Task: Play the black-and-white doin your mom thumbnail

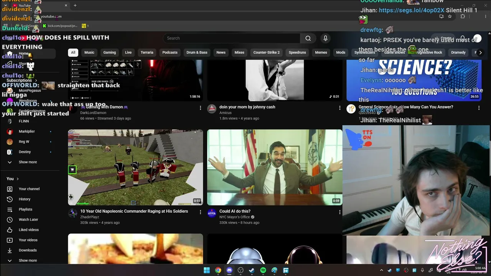Action: point(275,80)
